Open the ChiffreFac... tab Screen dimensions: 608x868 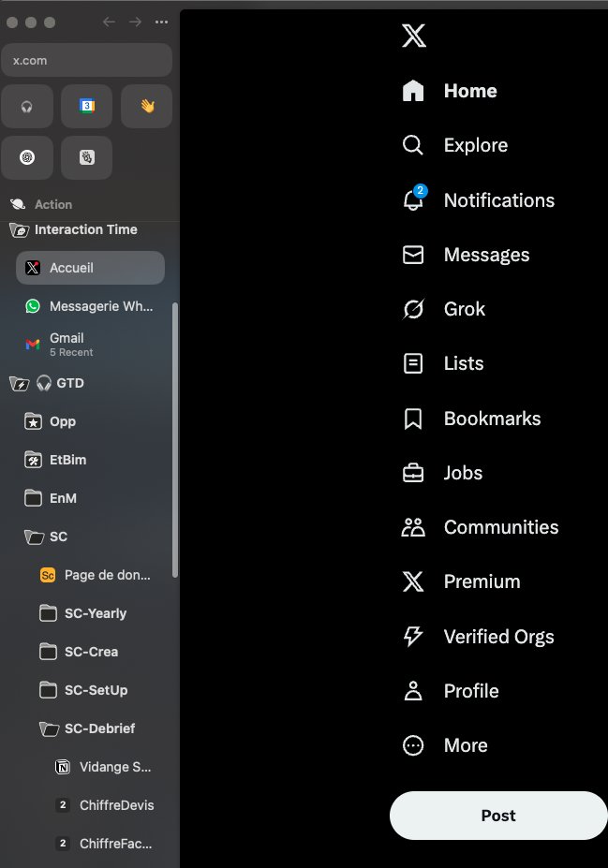click(103, 844)
